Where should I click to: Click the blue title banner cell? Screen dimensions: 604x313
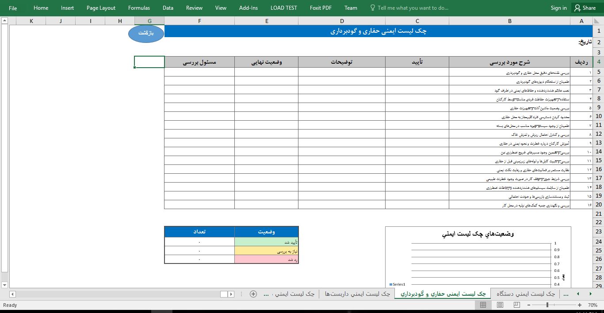378,31
